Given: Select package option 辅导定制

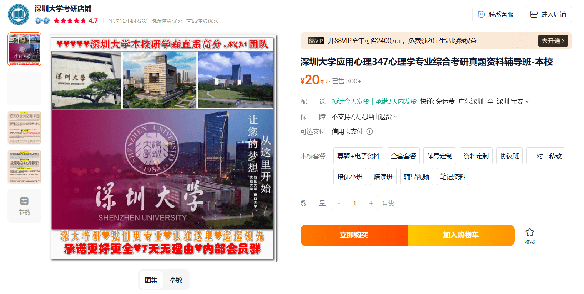Looking at the screenshot, I should (440, 156).
